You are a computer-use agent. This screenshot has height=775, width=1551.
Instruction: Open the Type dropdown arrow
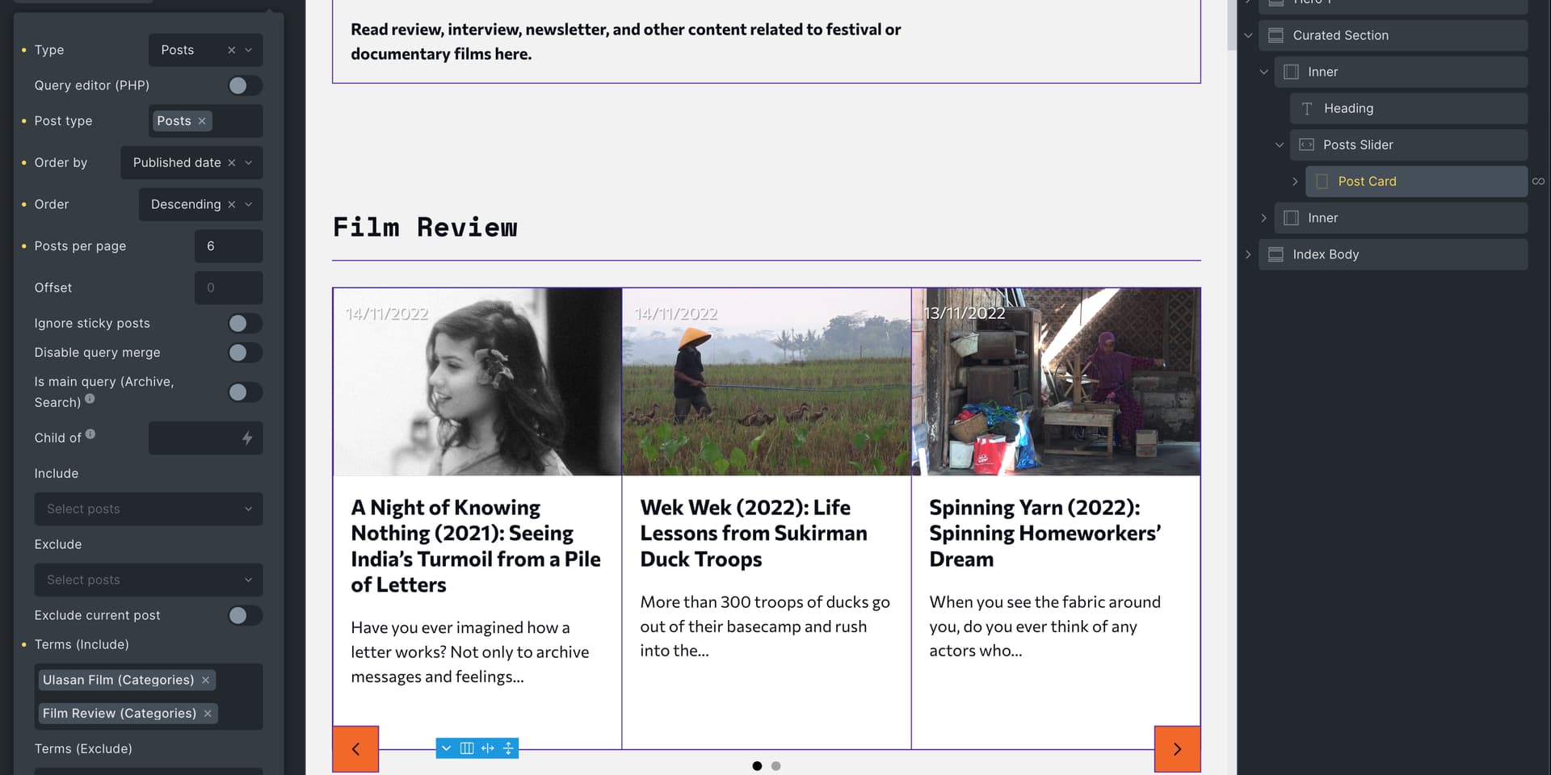coord(249,50)
